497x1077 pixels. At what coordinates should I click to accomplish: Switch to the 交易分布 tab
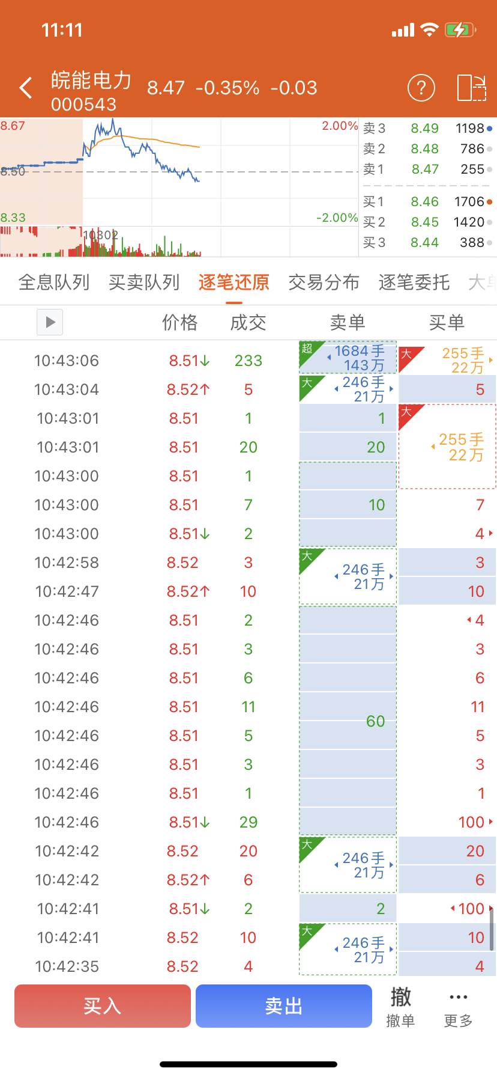click(324, 282)
